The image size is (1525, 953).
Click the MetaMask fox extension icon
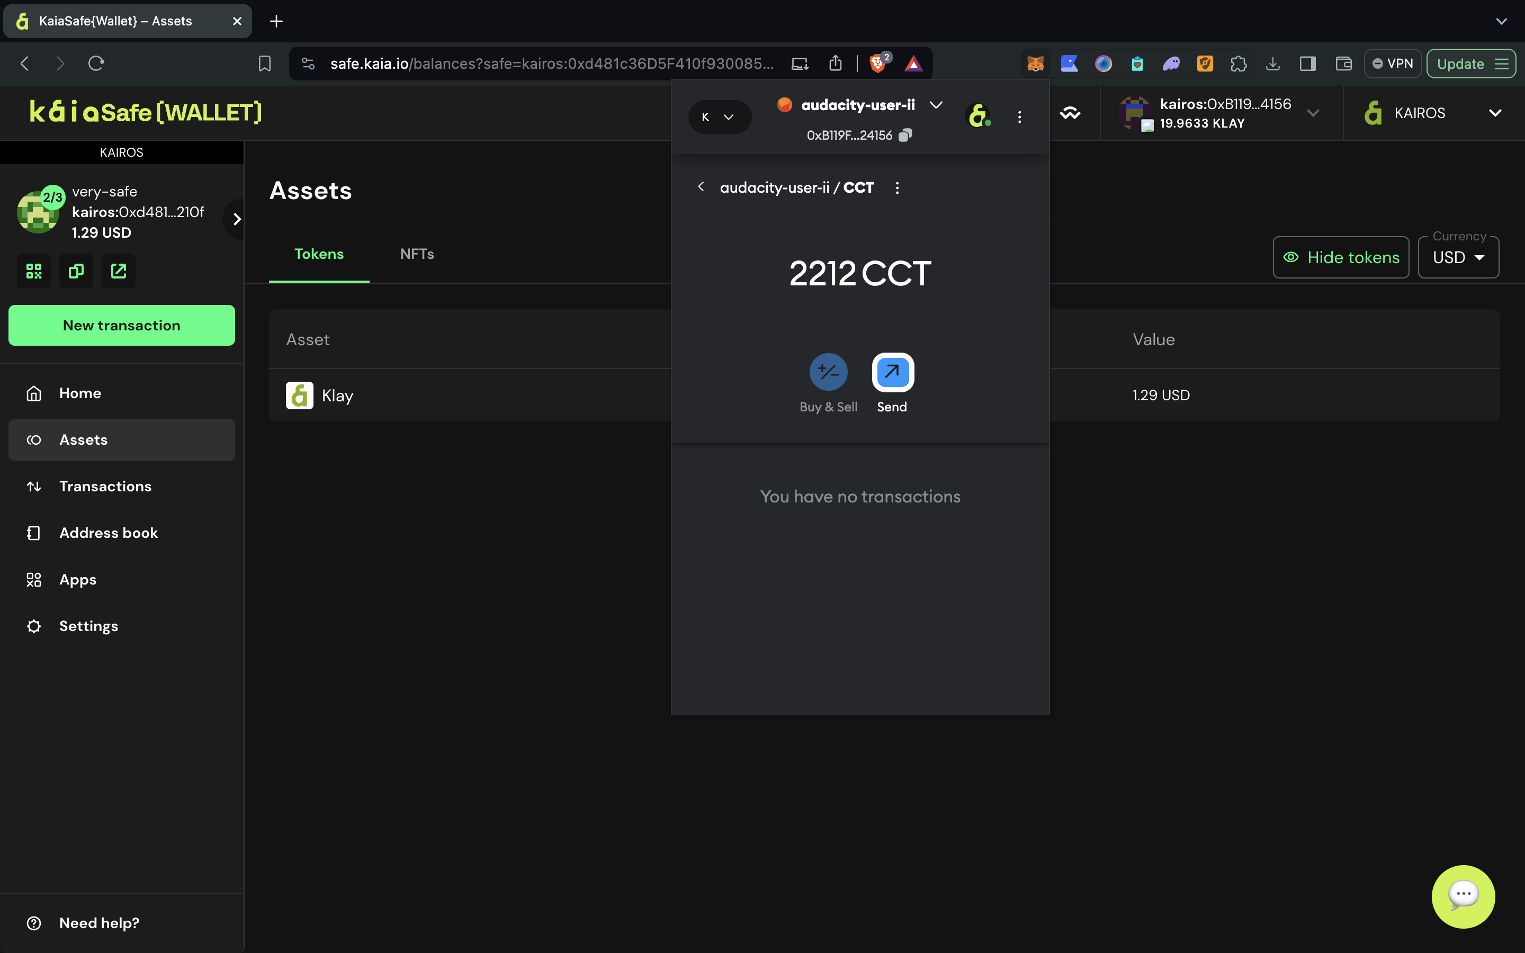(1035, 64)
